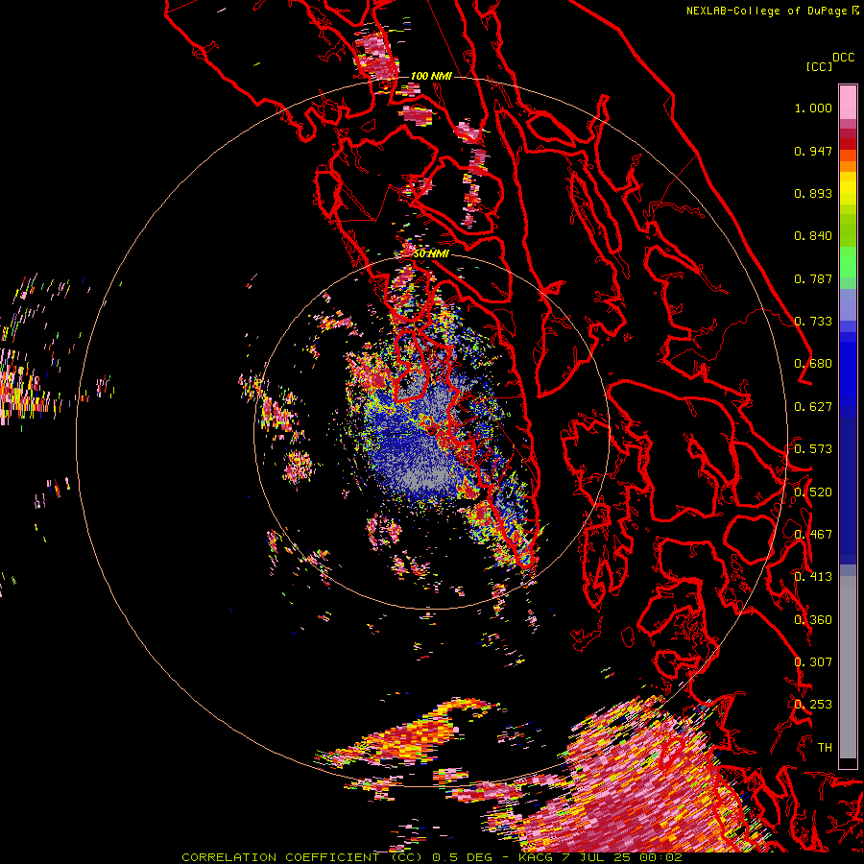Screen dimensions: 864x864
Task: Click the DCC label above the color scale
Action: [x=844, y=58]
